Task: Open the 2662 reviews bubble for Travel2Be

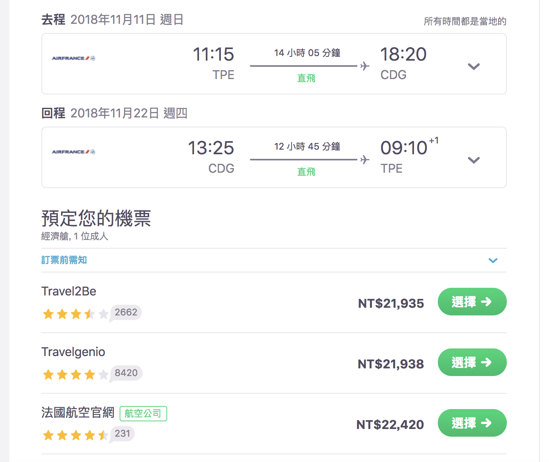Action: pyautogui.click(x=126, y=313)
